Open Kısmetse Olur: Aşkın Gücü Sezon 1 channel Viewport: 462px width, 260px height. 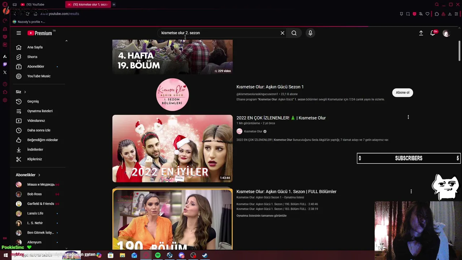click(x=270, y=87)
